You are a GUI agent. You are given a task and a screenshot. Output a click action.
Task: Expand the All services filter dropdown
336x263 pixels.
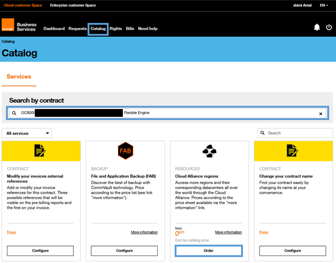27,133
